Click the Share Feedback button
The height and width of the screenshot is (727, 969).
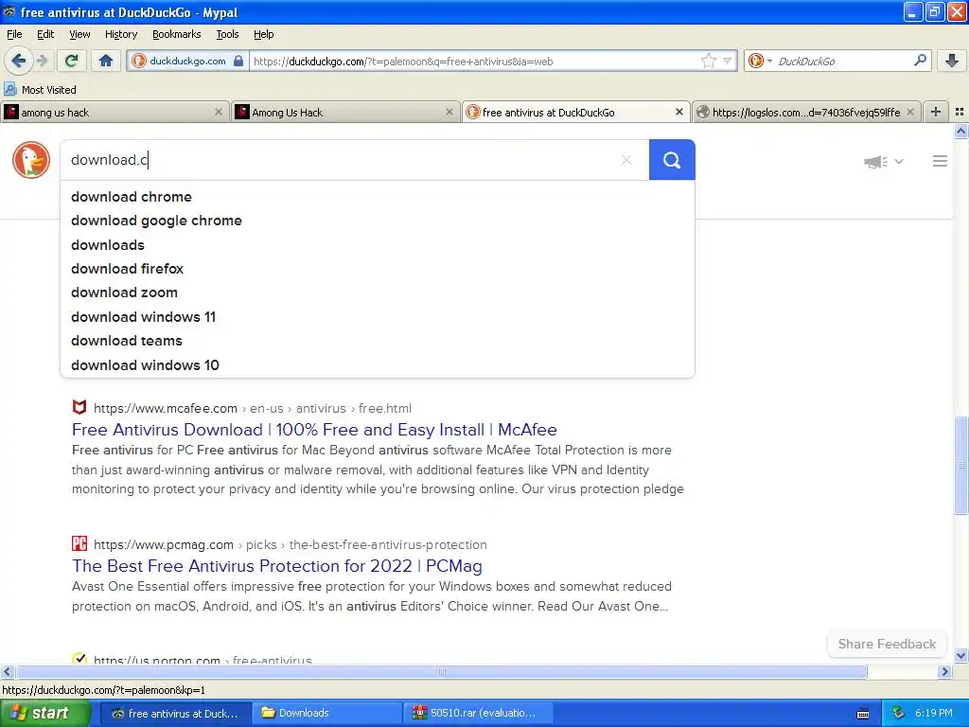tap(887, 644)
